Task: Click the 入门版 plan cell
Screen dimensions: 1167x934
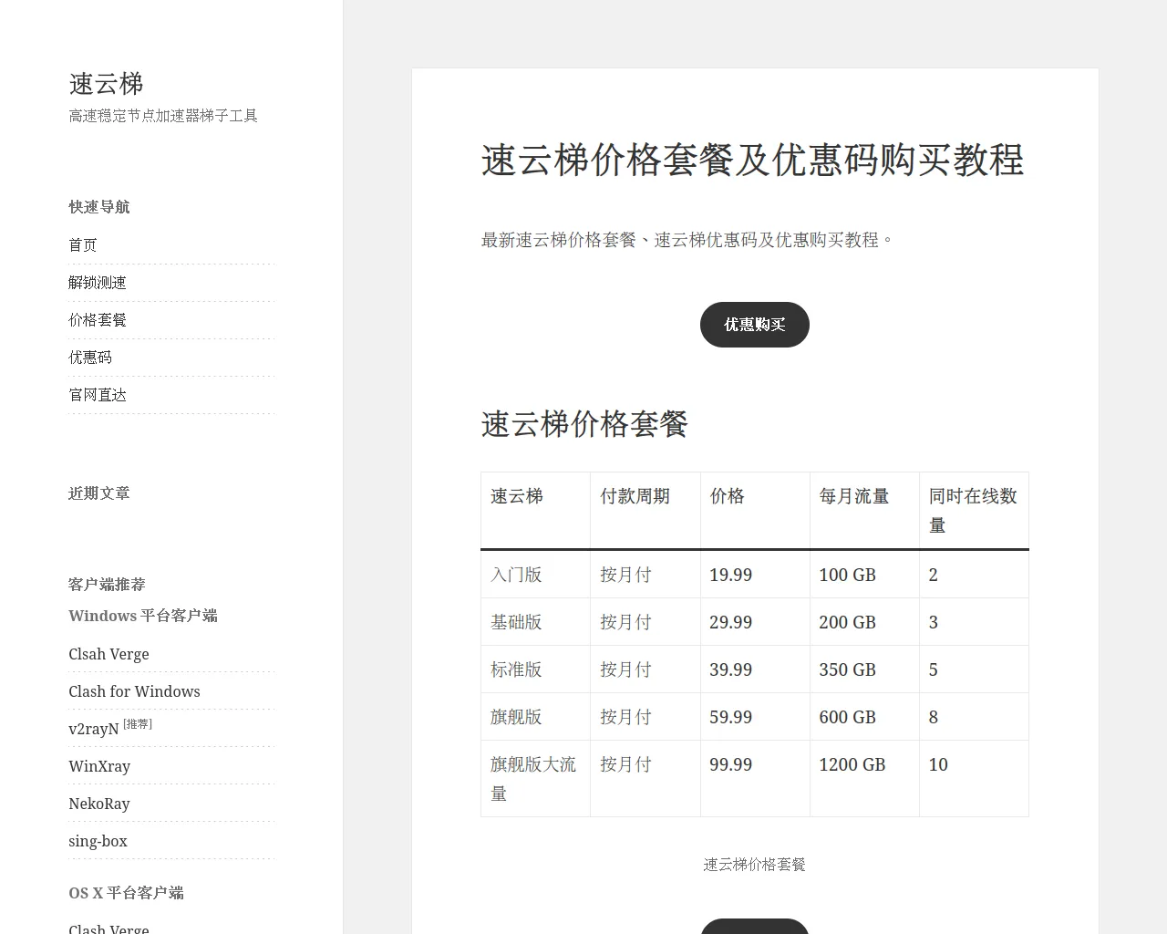Action: pyautogui.click(x=516, y=575)
